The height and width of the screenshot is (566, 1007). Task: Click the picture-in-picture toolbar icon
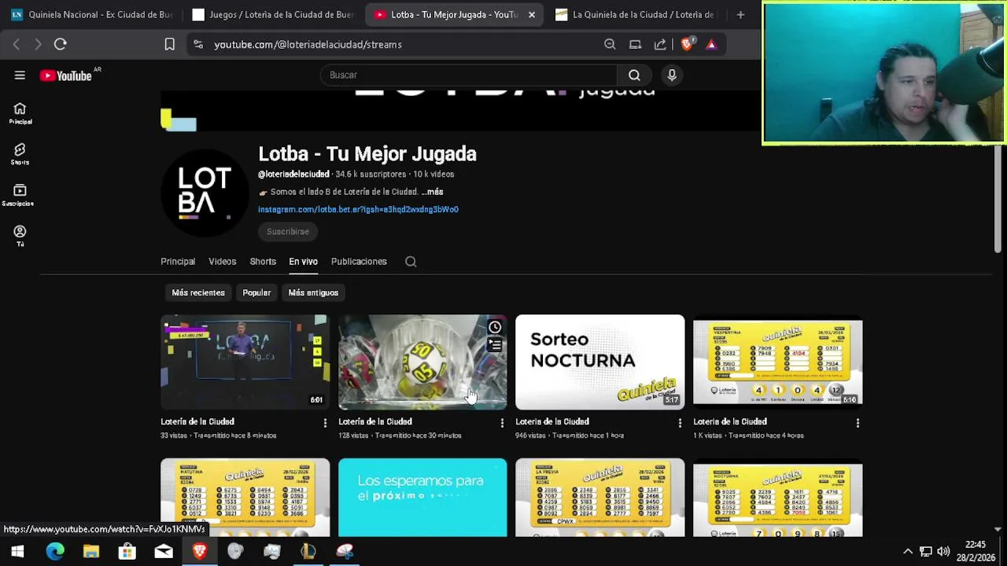pos(635,45)
